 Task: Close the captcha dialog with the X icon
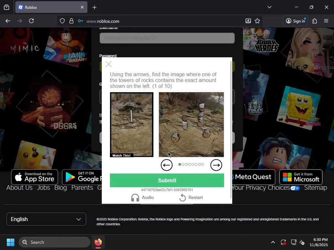click(x=109, y=64)
